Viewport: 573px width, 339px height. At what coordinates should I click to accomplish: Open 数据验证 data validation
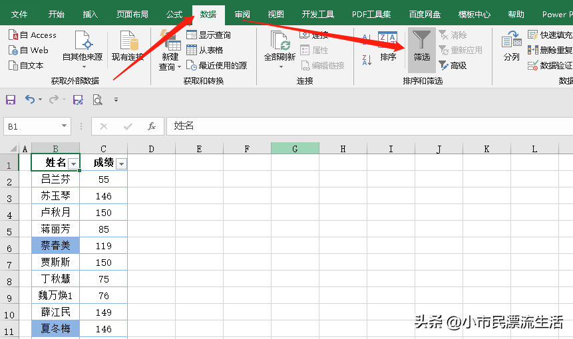550,66
